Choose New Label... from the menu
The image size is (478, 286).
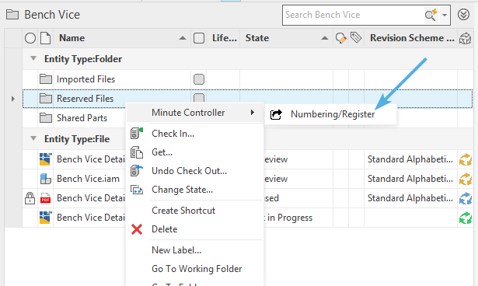(x=176, y=250)
